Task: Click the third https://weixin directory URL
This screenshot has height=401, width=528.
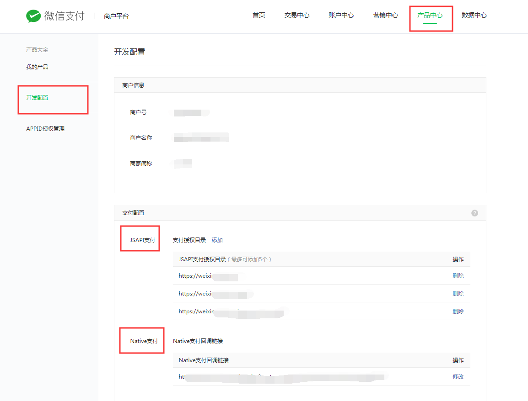Action: point(231,312)
